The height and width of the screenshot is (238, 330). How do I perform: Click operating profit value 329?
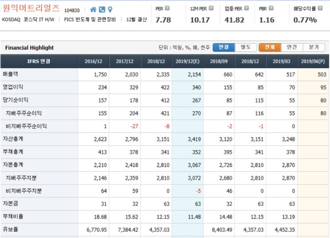pyautogui.click(x=134, y=87)
